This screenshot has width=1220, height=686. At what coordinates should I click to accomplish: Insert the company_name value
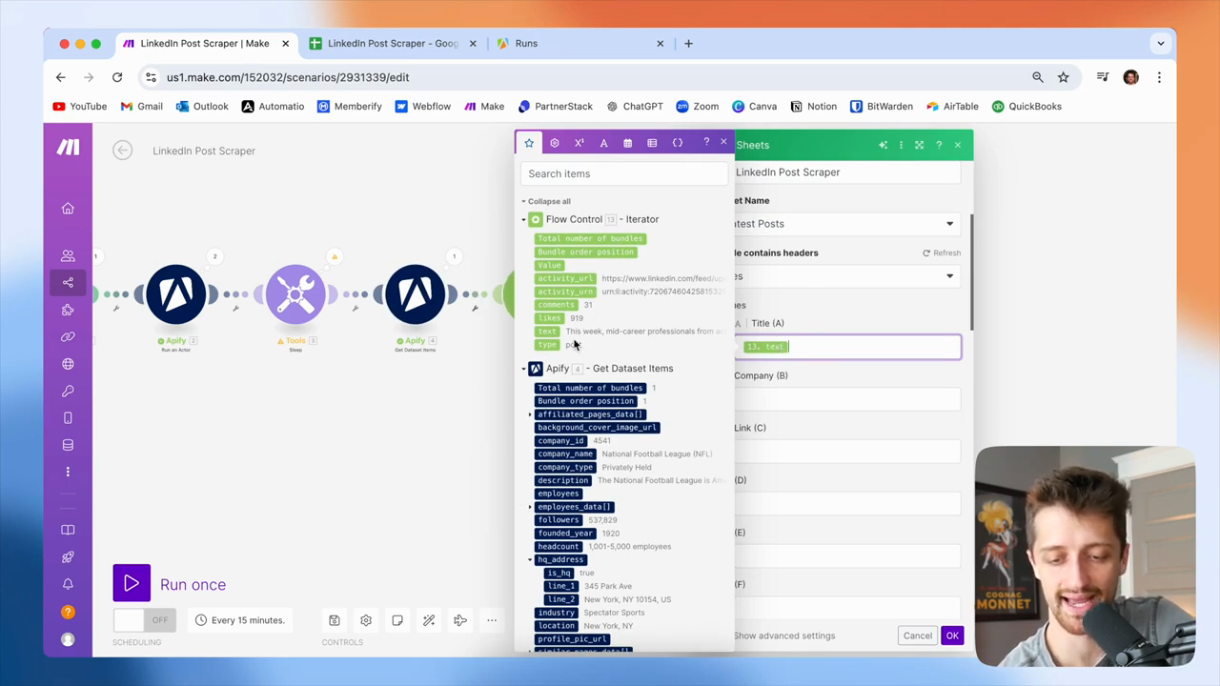565,454
